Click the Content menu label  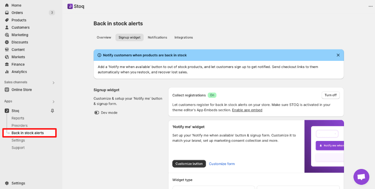tap(18, 50)
